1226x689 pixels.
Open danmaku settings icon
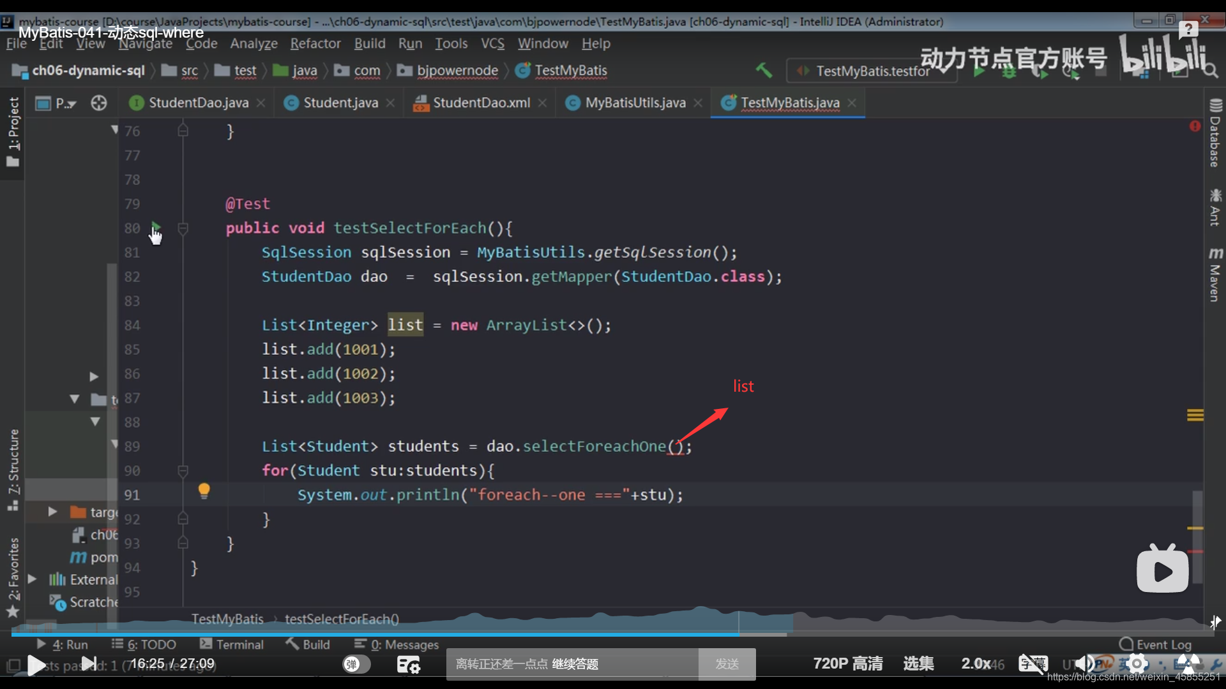(408, 665)
